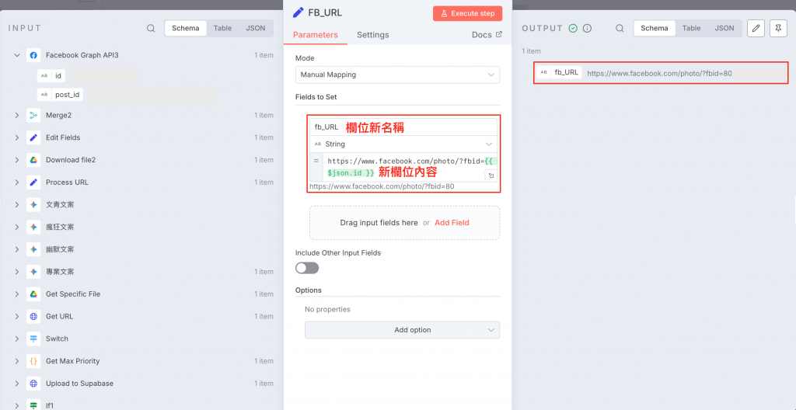Expand the Upload to Supabase node
The height and width of the screenshot is (410, 796).
click(17, 383)
